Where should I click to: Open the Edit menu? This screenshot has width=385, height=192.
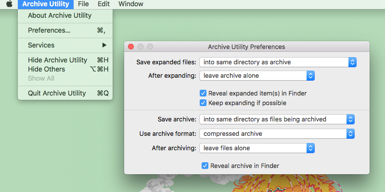tap(103, 4)
